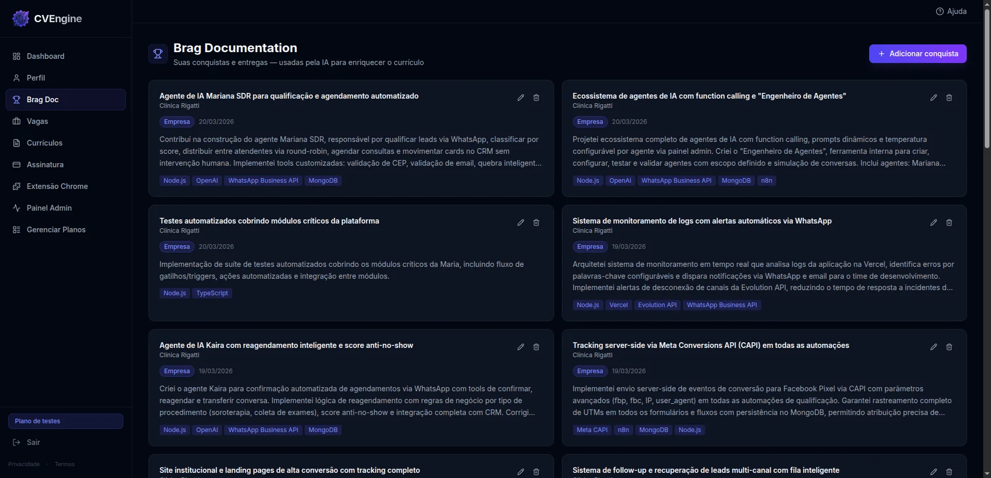Delete the Agente de IA Mariana SDR entry

(x=536, y=98)
